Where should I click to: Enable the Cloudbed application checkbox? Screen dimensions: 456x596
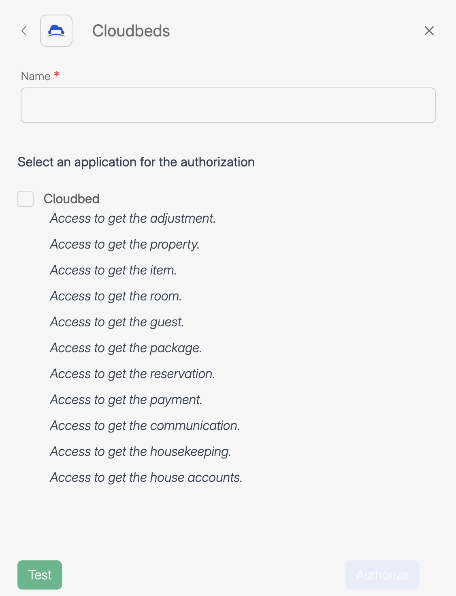point(26,199)
